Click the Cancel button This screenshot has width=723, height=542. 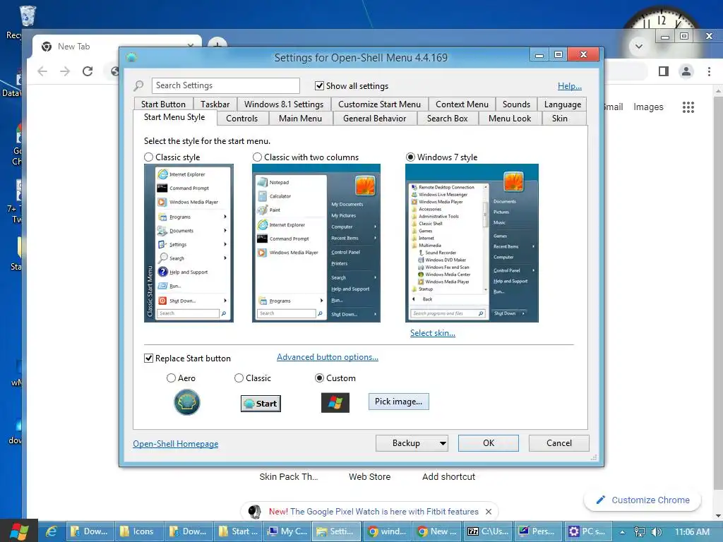(559, 443)
